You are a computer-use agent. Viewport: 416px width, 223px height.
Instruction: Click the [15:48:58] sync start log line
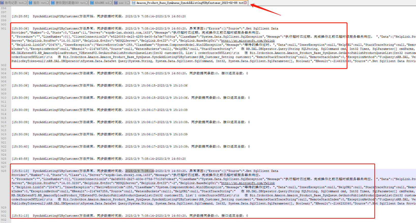(x=99, y=159)
